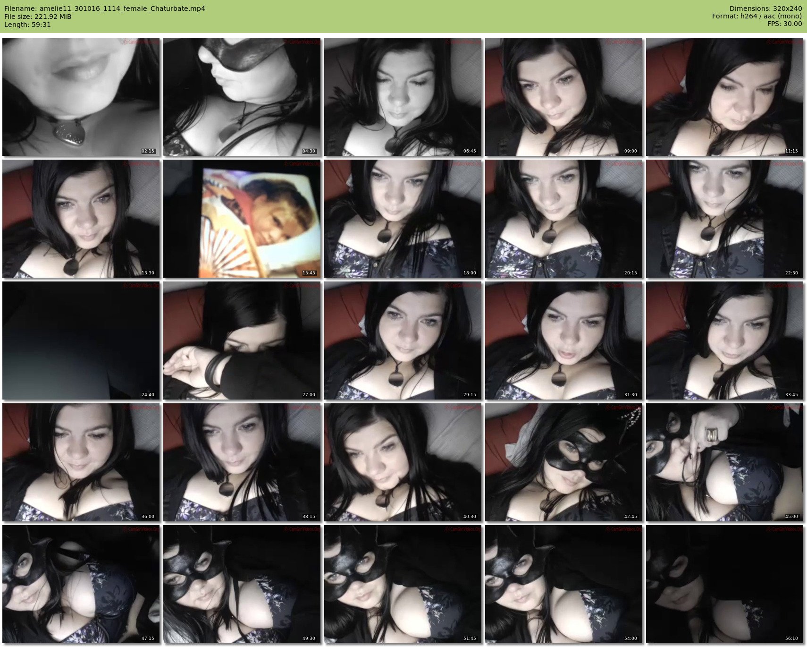This screenshot has height=647, width=807.
Task: Select the frame at 04:30
Action: pyautogui.click(x=242, y=97)
